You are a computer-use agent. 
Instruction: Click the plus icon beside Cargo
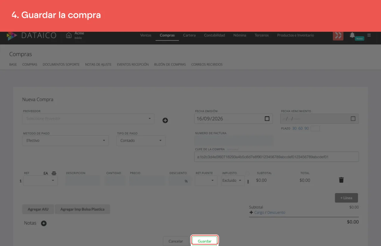tap(251, 212)
